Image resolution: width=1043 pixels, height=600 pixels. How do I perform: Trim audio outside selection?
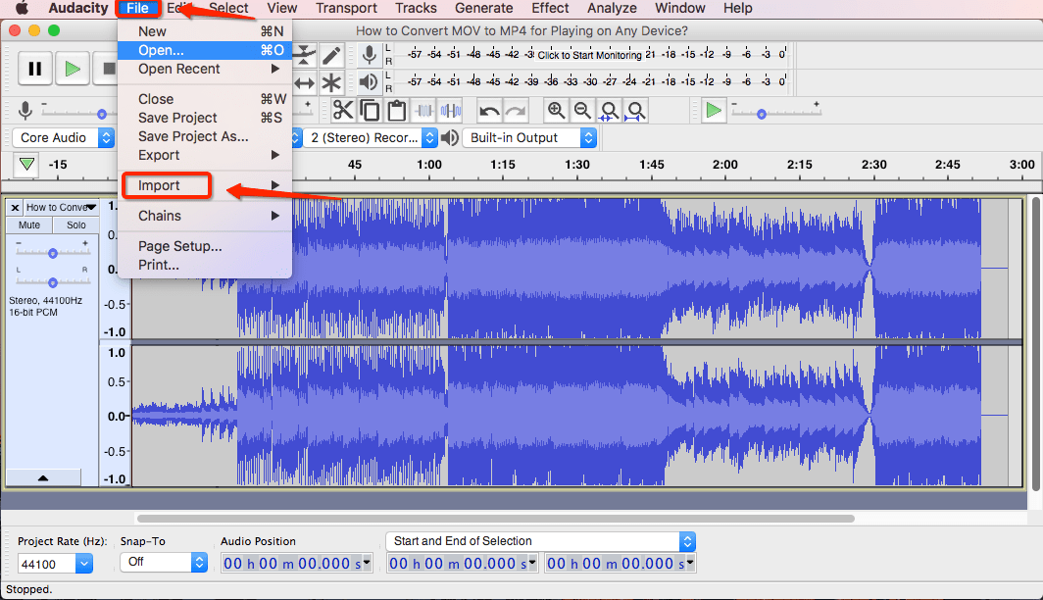[423, 110]
